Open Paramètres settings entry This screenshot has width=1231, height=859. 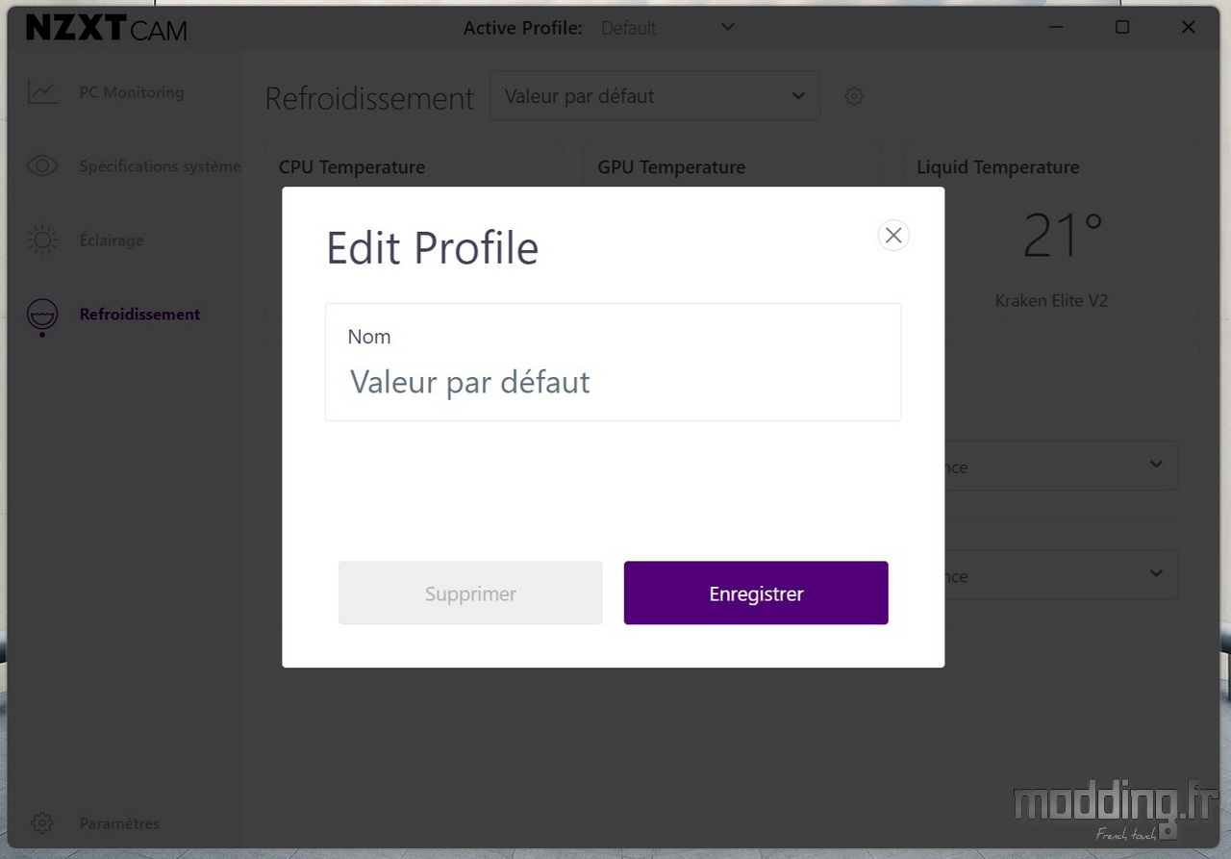(119, 823)
